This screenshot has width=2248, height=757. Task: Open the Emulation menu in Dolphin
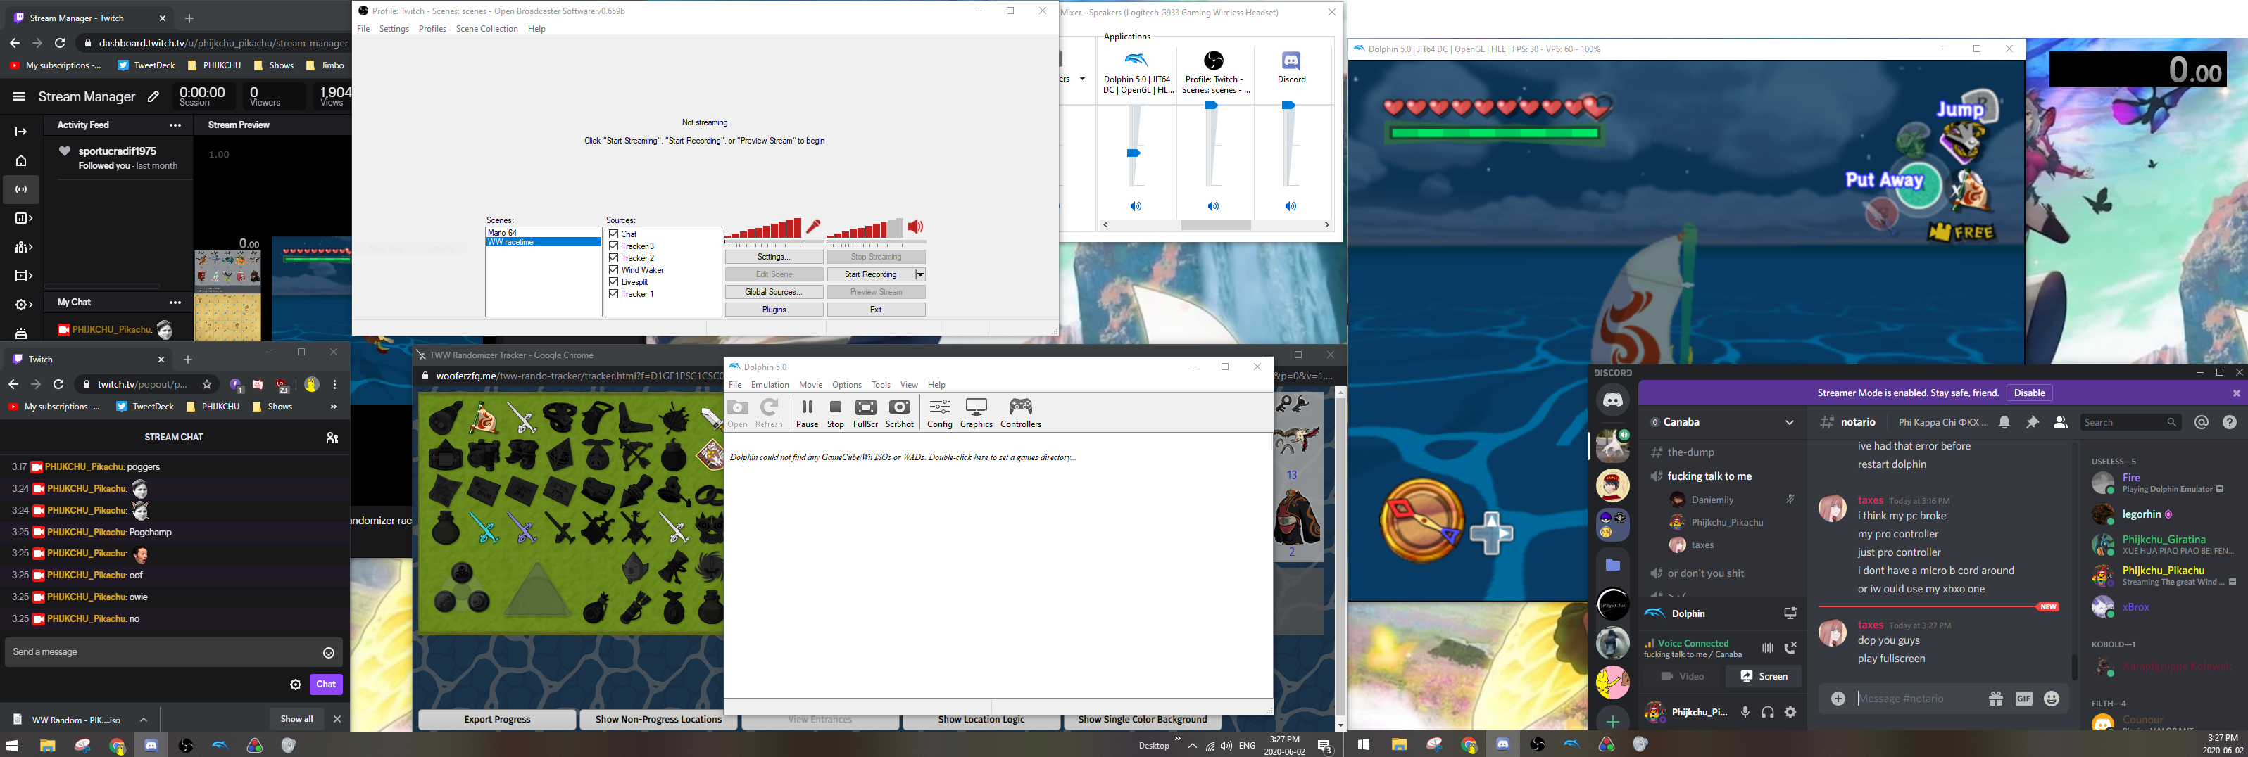770,385
